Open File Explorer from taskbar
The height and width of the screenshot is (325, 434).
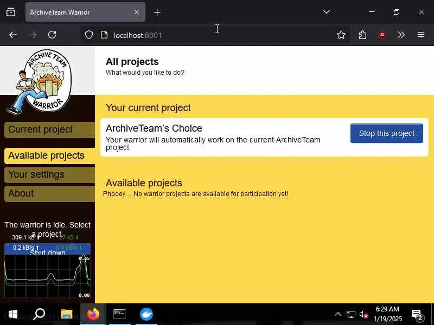[66, 314]
